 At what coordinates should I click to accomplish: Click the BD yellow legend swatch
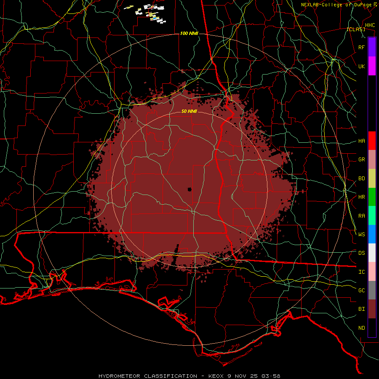pos(372,179)
